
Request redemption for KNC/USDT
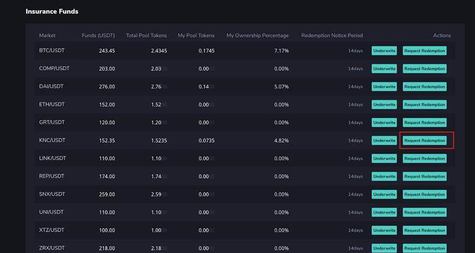tap(424, 140)
